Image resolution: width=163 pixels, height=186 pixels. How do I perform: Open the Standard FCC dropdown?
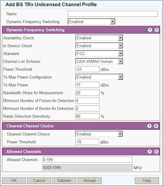click(x=99, y=54)
